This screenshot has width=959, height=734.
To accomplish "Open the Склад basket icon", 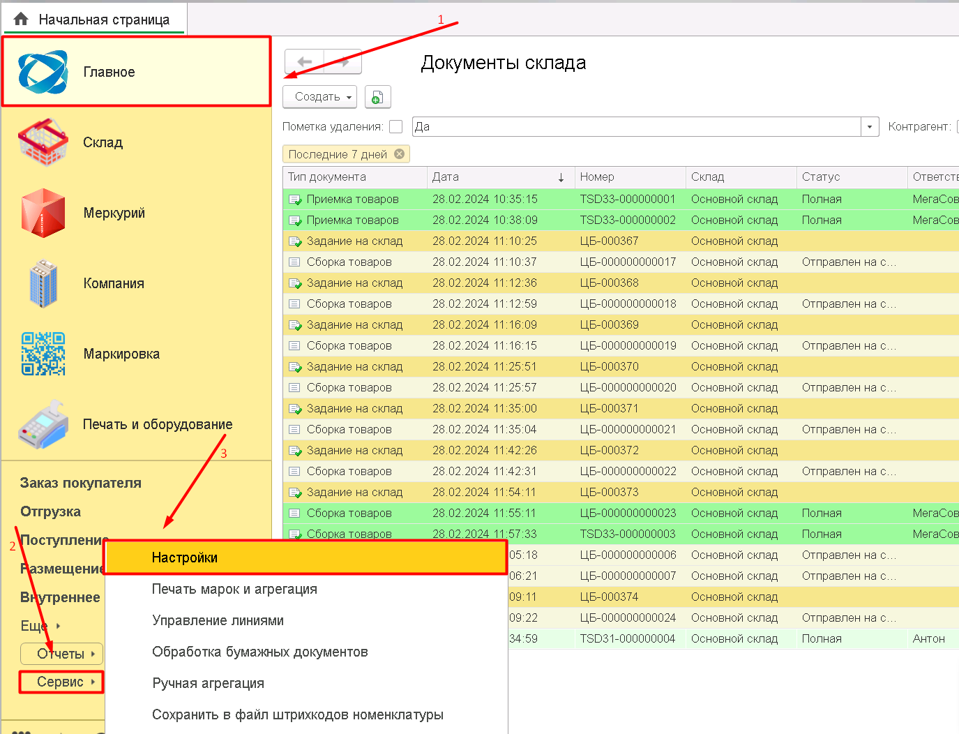I will point(43,142).
